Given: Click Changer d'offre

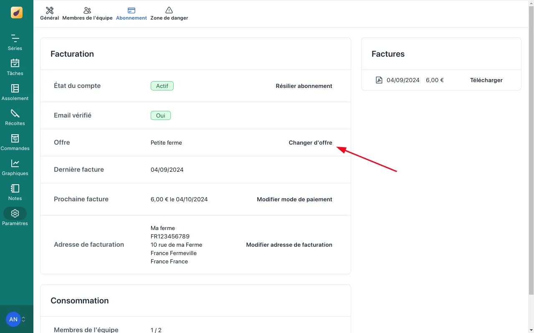Looking at the screenshot, I should coord(310,143).
